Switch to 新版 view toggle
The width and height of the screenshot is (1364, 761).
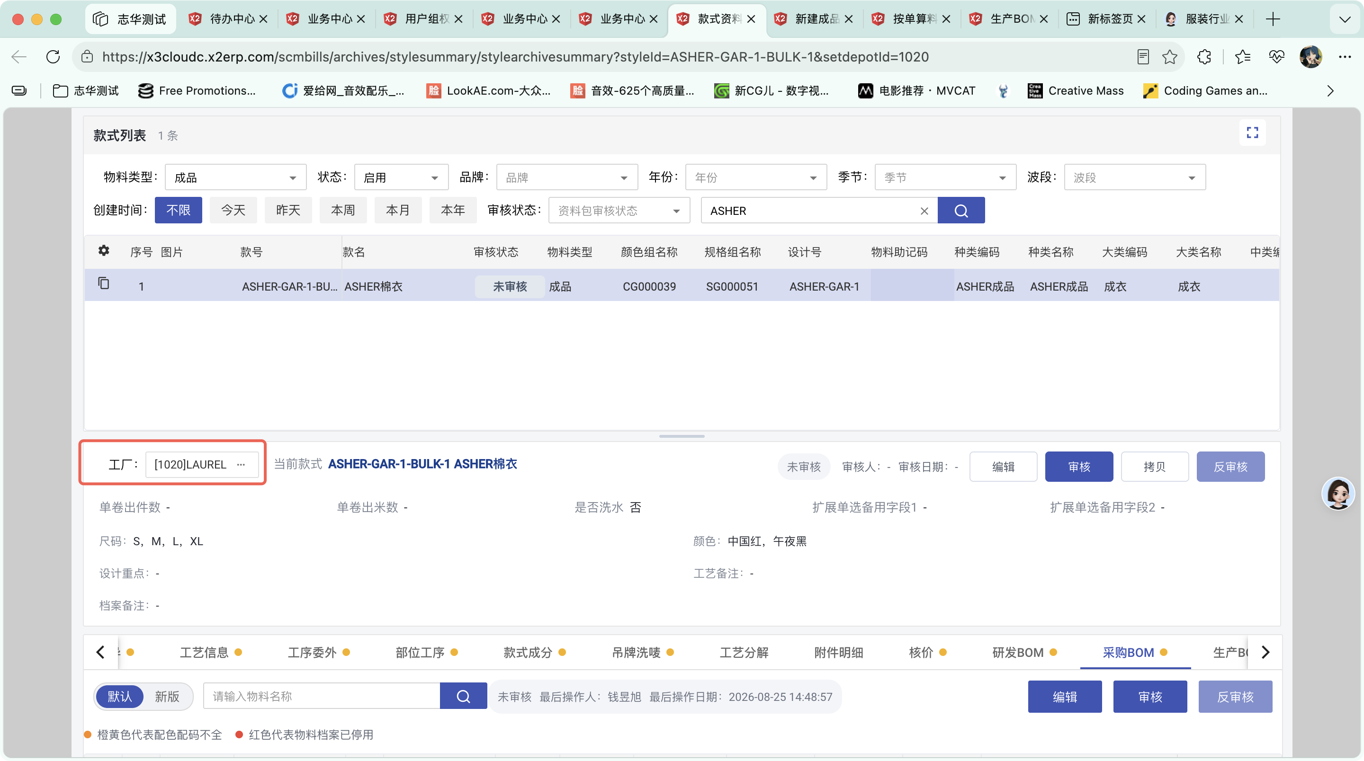coord(167,697)
